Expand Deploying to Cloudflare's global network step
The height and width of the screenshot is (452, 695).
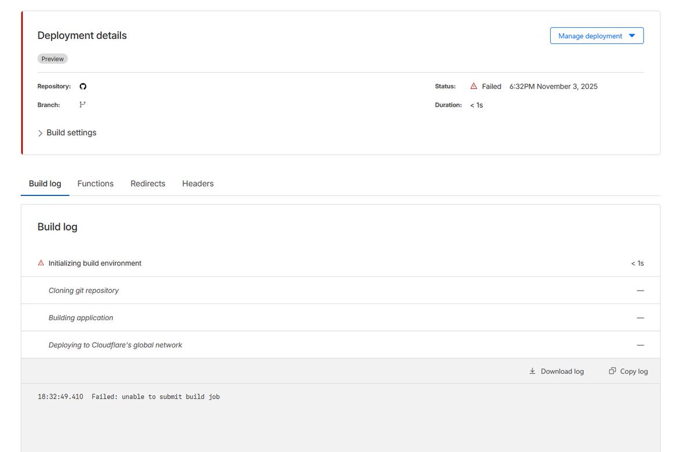pyautogui.click(x=341, y=344)
